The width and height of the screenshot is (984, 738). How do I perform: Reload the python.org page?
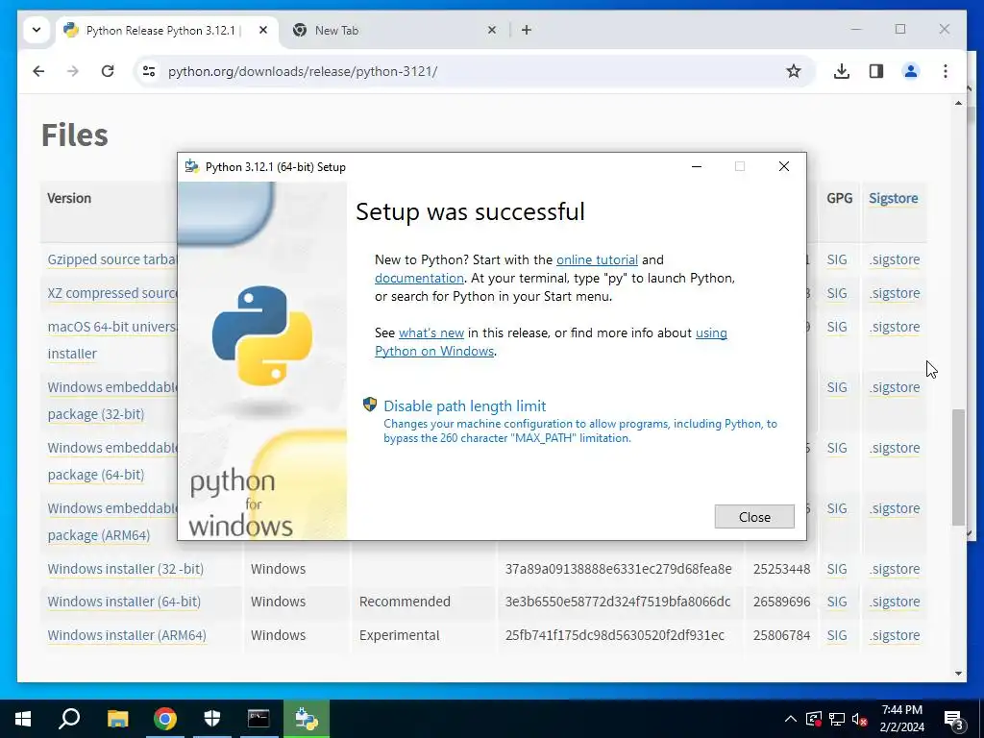108,71
